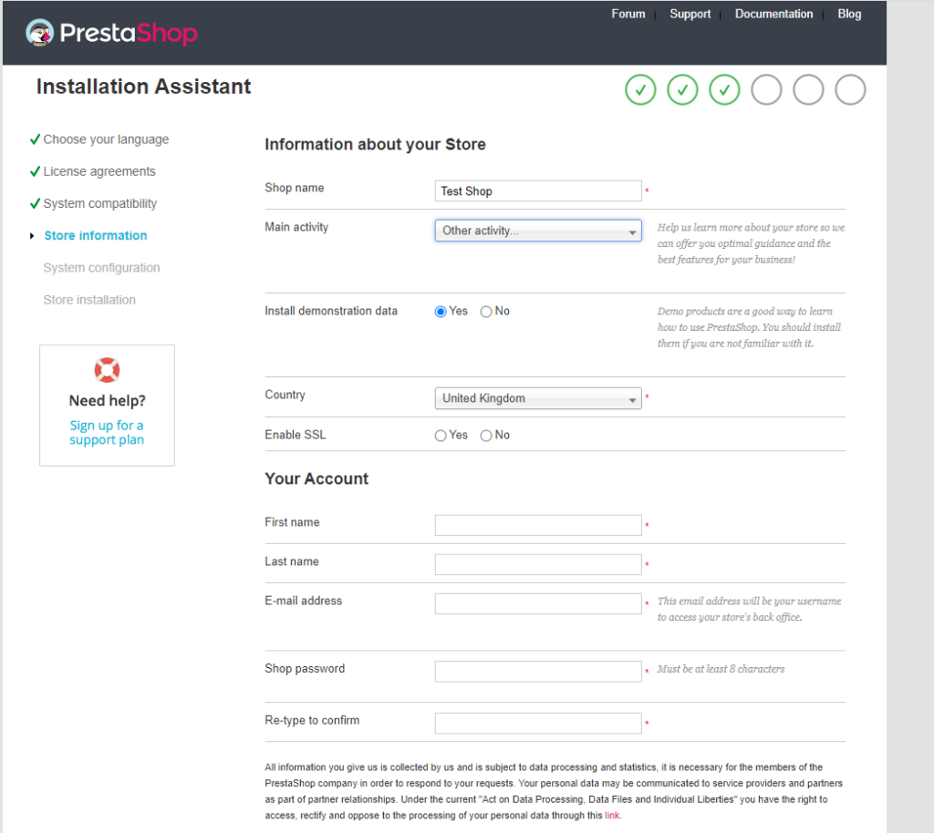Viewport: 934px width, 833px height.
Task: Open the Documentation menu link
Action: 773,14
